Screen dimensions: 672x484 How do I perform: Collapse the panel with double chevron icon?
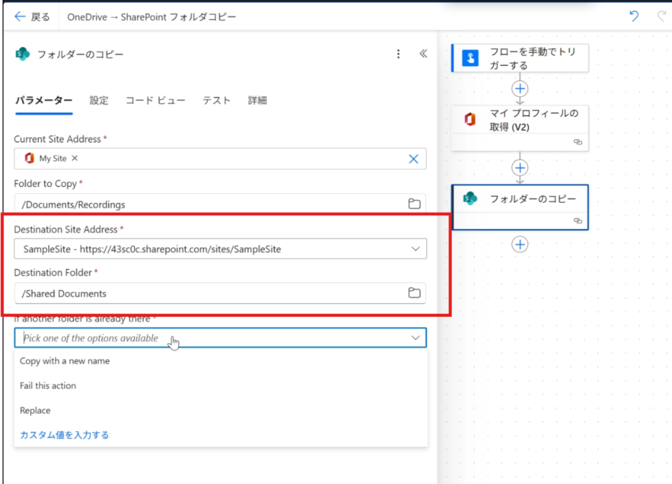[x=423, y=54]
